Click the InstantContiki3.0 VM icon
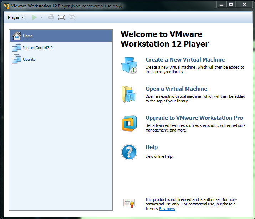Image resolution: width=255 pixels, height=219 pixels. pos(17,47)
